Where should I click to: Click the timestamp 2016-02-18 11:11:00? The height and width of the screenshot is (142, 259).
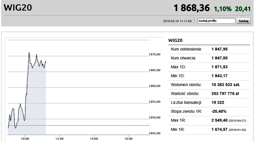point(177,21)
